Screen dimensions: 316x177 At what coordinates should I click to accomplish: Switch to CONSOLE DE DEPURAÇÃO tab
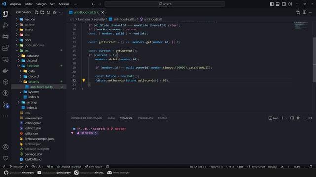(x=86, y=118)
